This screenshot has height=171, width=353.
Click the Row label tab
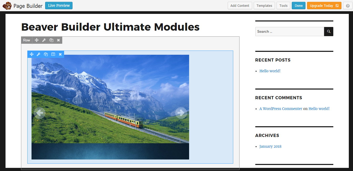(x=27, y=40)
